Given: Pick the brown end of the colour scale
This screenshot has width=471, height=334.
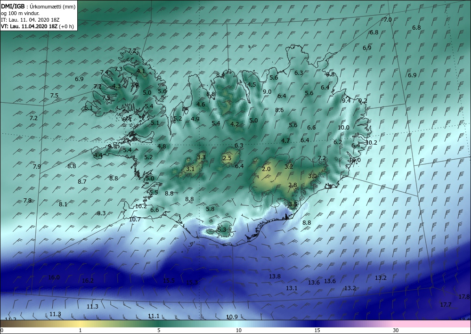Looking at the screenshot, I should coord(9,324).
